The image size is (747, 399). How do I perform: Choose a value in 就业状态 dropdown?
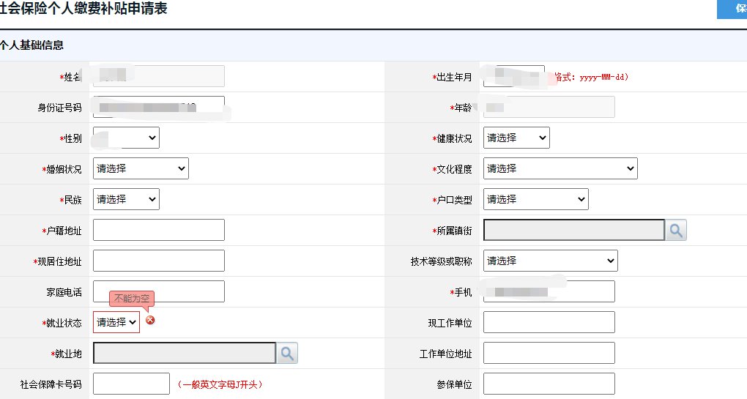[x=116, y=322]
